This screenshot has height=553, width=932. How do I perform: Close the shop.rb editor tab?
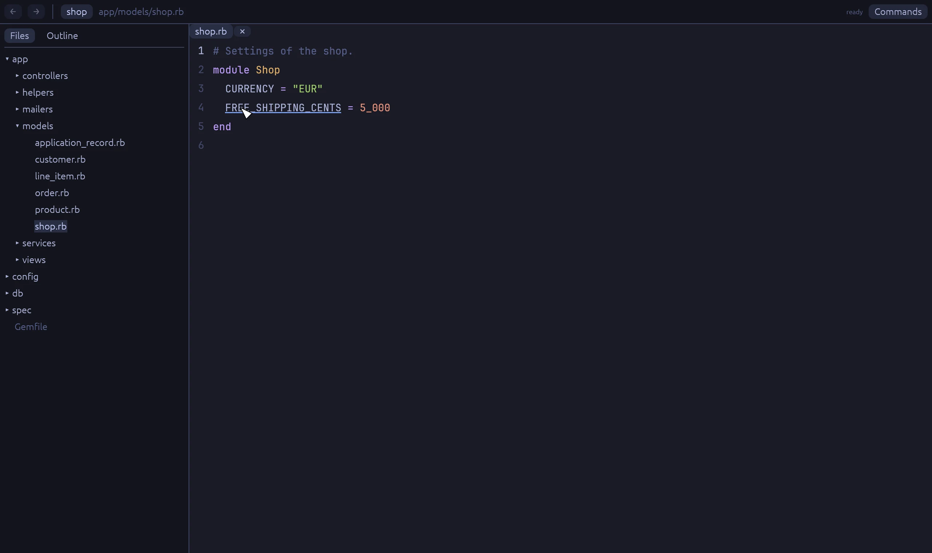[242, 31]
